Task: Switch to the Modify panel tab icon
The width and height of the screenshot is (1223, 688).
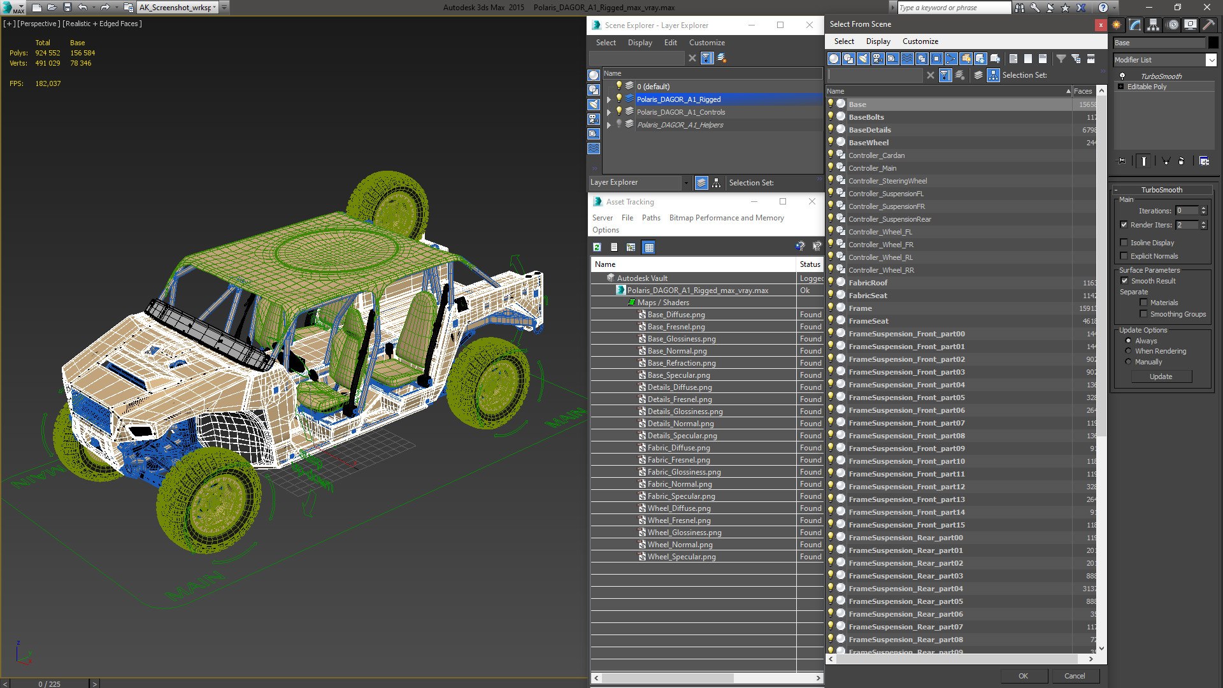Action: [1135, 25]
